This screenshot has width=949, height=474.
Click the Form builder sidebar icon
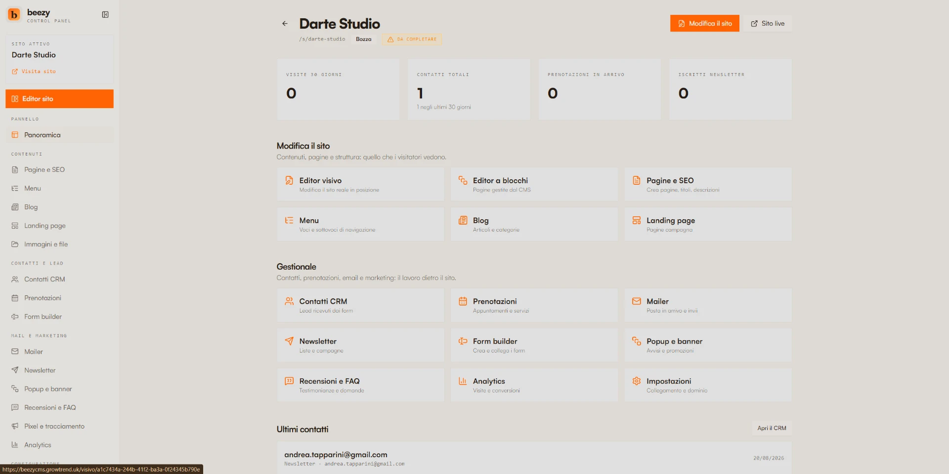(15, 317)
